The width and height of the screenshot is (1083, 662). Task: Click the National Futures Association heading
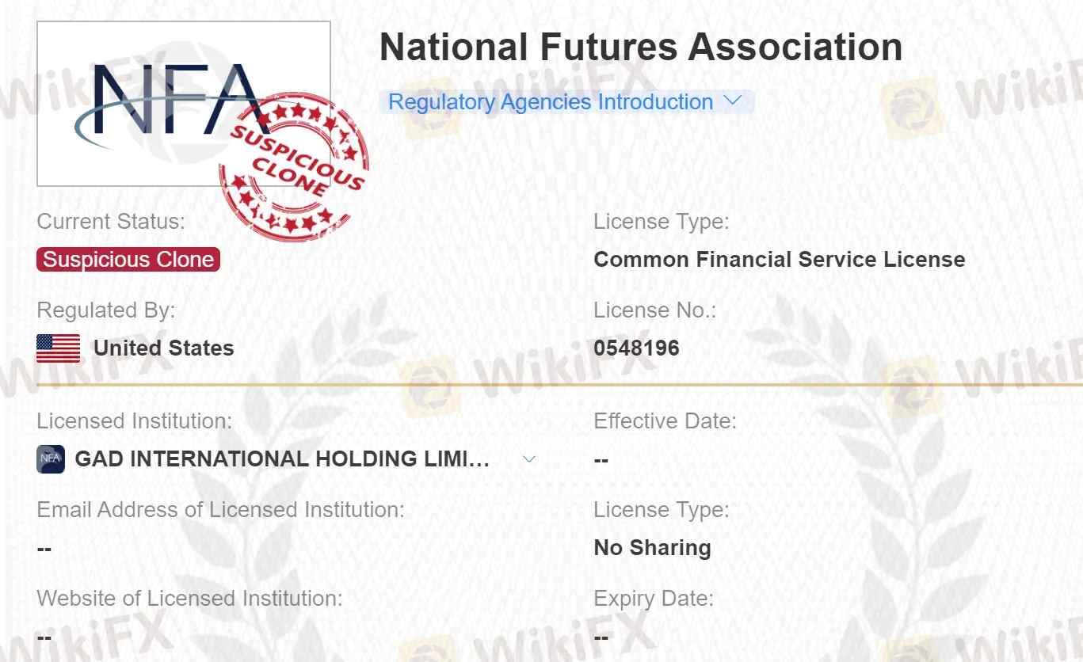pyautogui.click(x=641, y=48)
